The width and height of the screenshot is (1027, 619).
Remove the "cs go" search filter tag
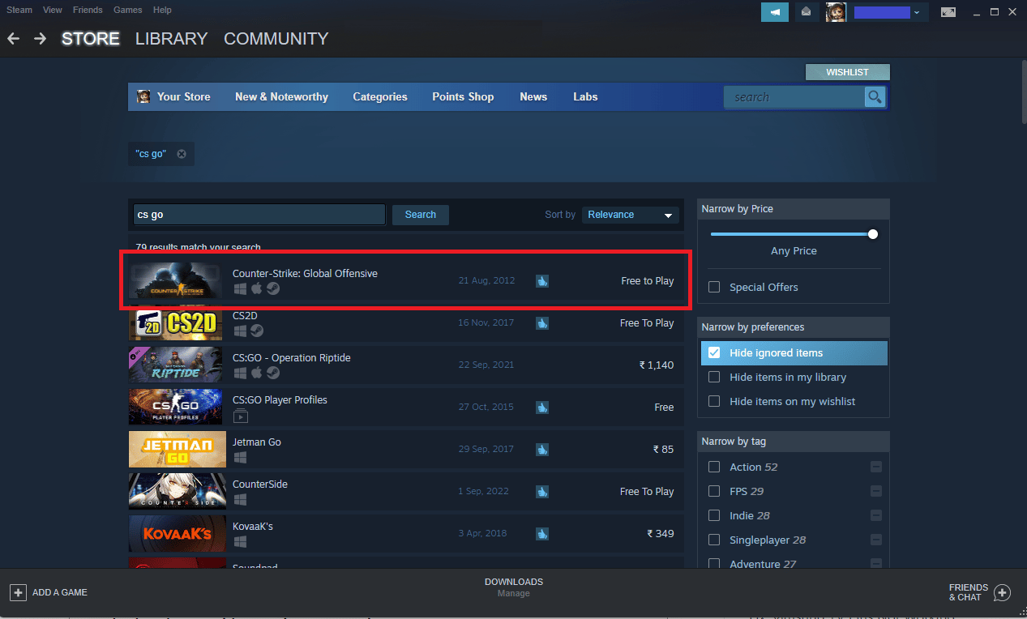(x=182, y=153)
